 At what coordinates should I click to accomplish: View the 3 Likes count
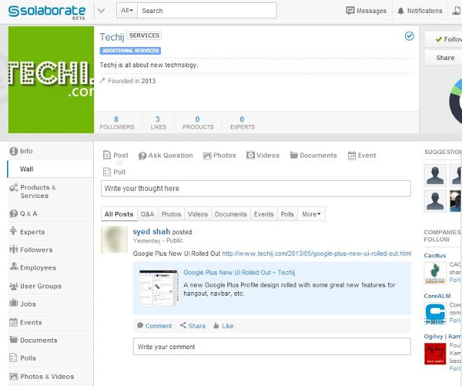pyautogui.click(x=158, y=123)
